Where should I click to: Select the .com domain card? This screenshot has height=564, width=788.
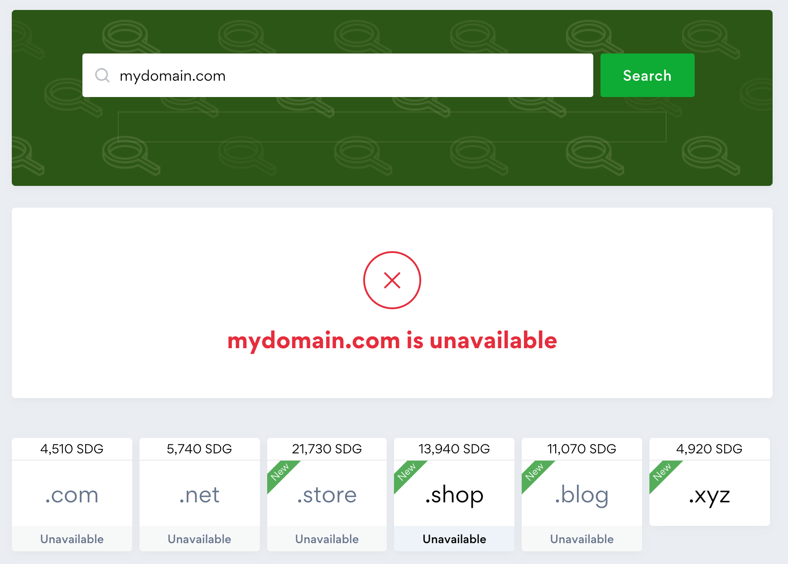click(x=72, y=495)
